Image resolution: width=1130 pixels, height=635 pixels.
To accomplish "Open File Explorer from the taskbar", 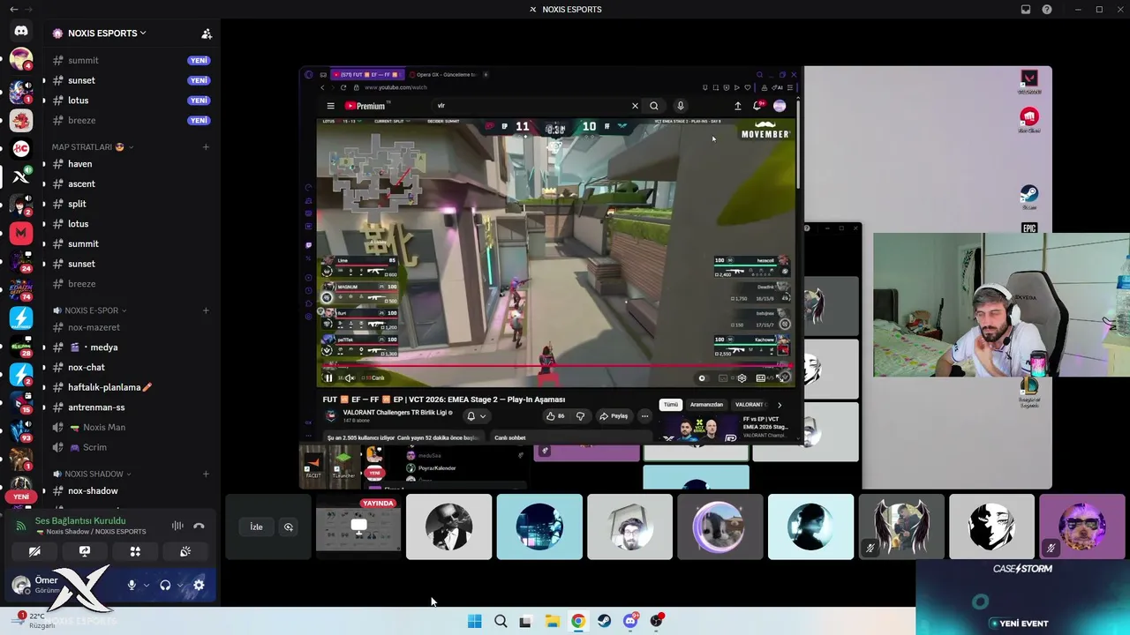I will tap(552, 621).
